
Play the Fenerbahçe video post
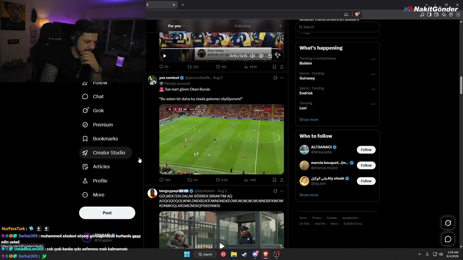click(x=165, y=56)
